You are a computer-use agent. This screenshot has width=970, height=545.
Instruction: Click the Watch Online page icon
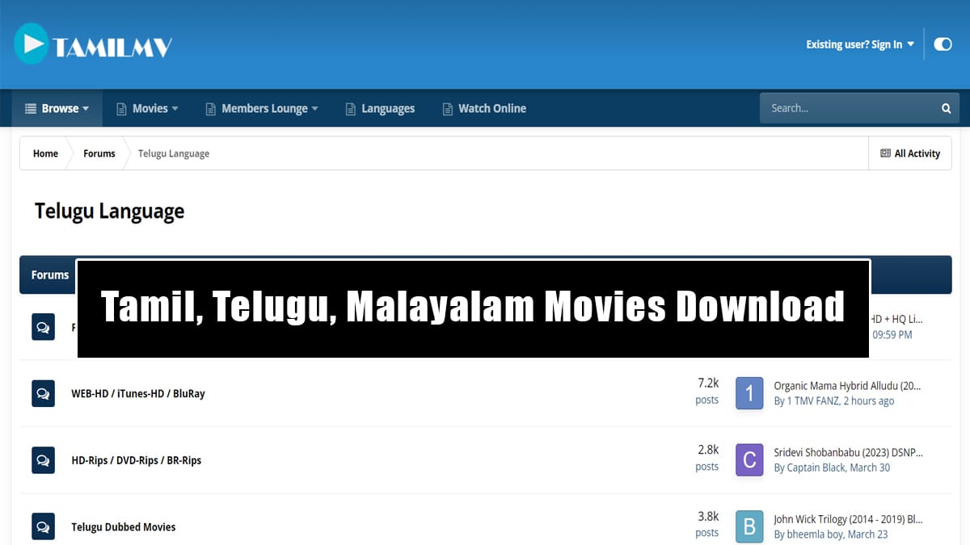447,109
